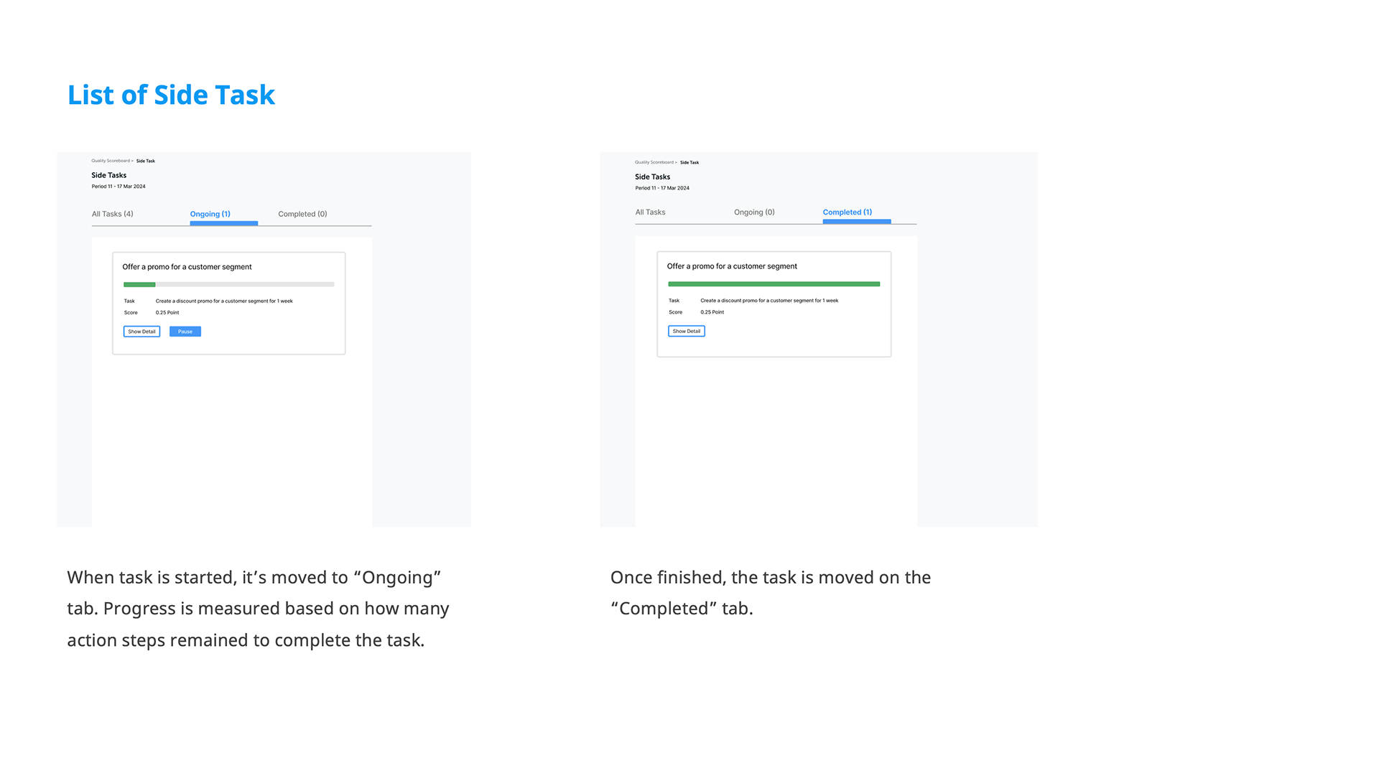1379x773 pixels.
Task: Select the Ongoing (1) tab
Action: pos(210,214)
